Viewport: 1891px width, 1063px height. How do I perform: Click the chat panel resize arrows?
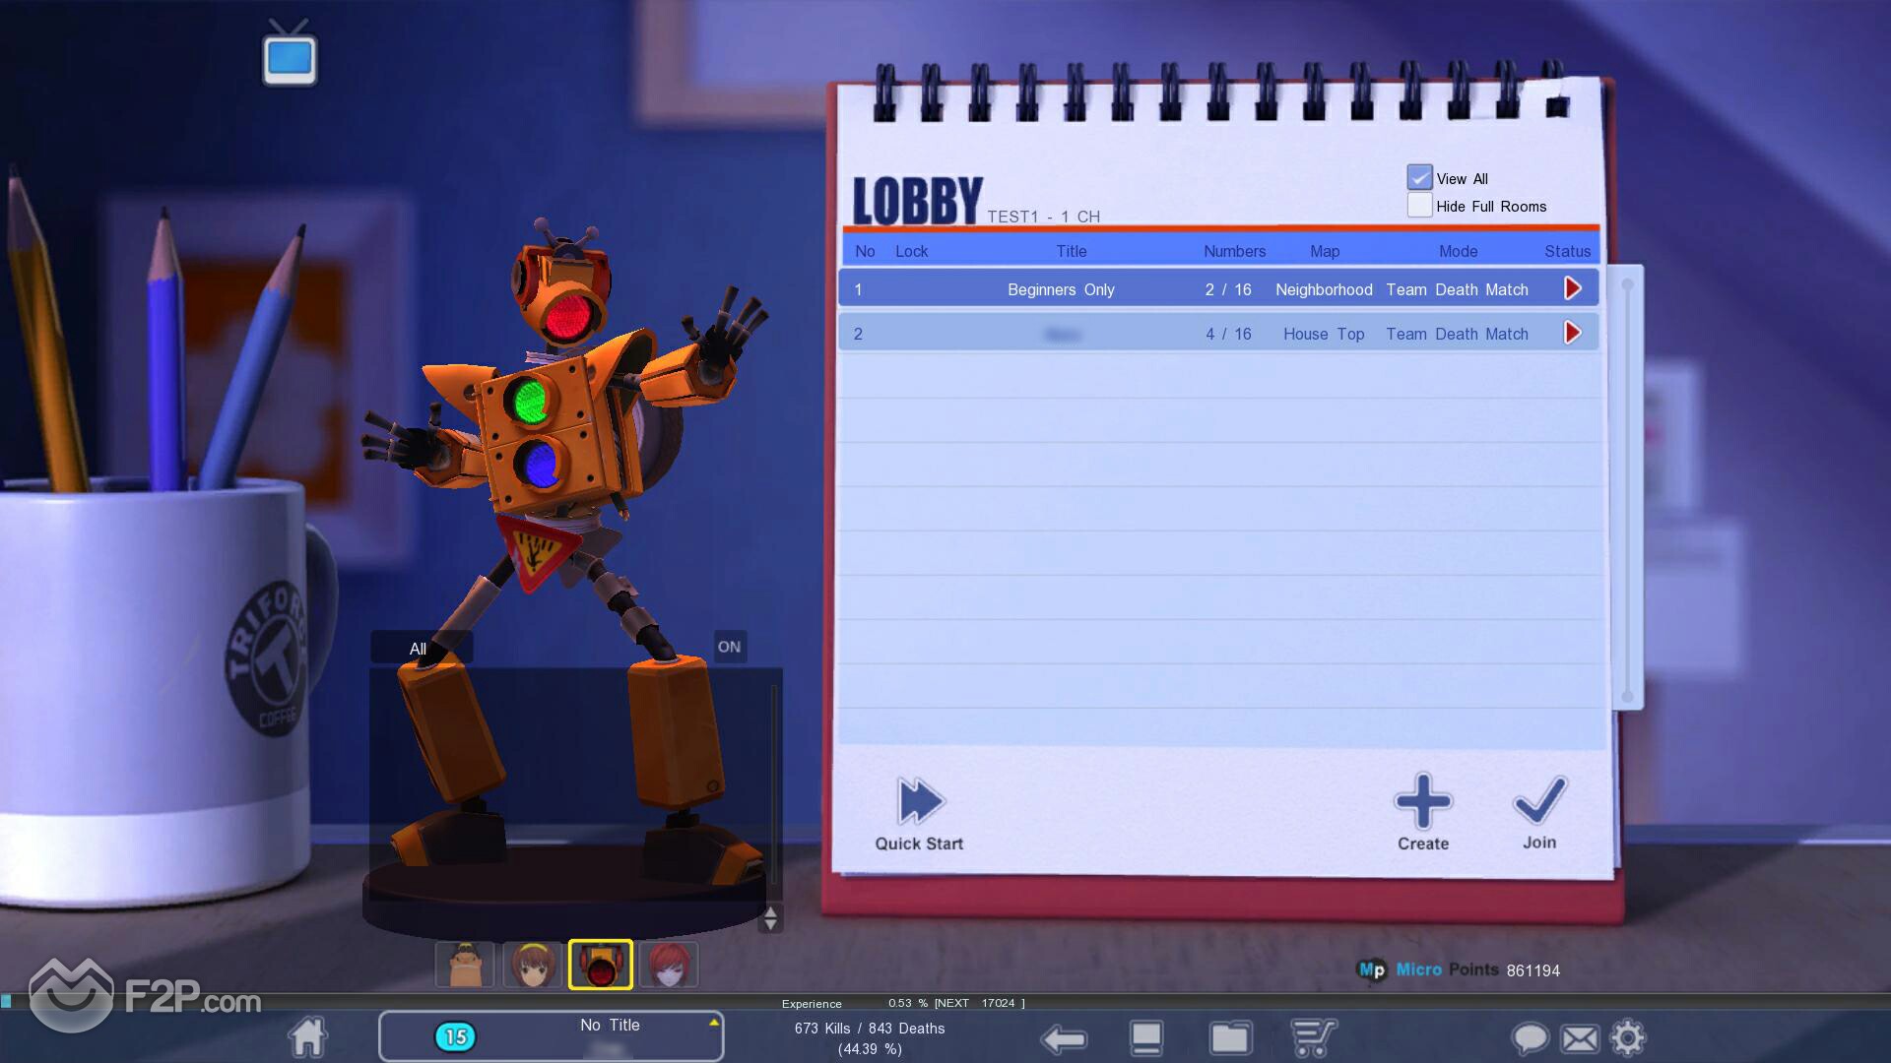(x=770, y=918)
